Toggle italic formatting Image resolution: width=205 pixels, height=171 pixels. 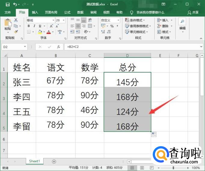tap(34, 26)
